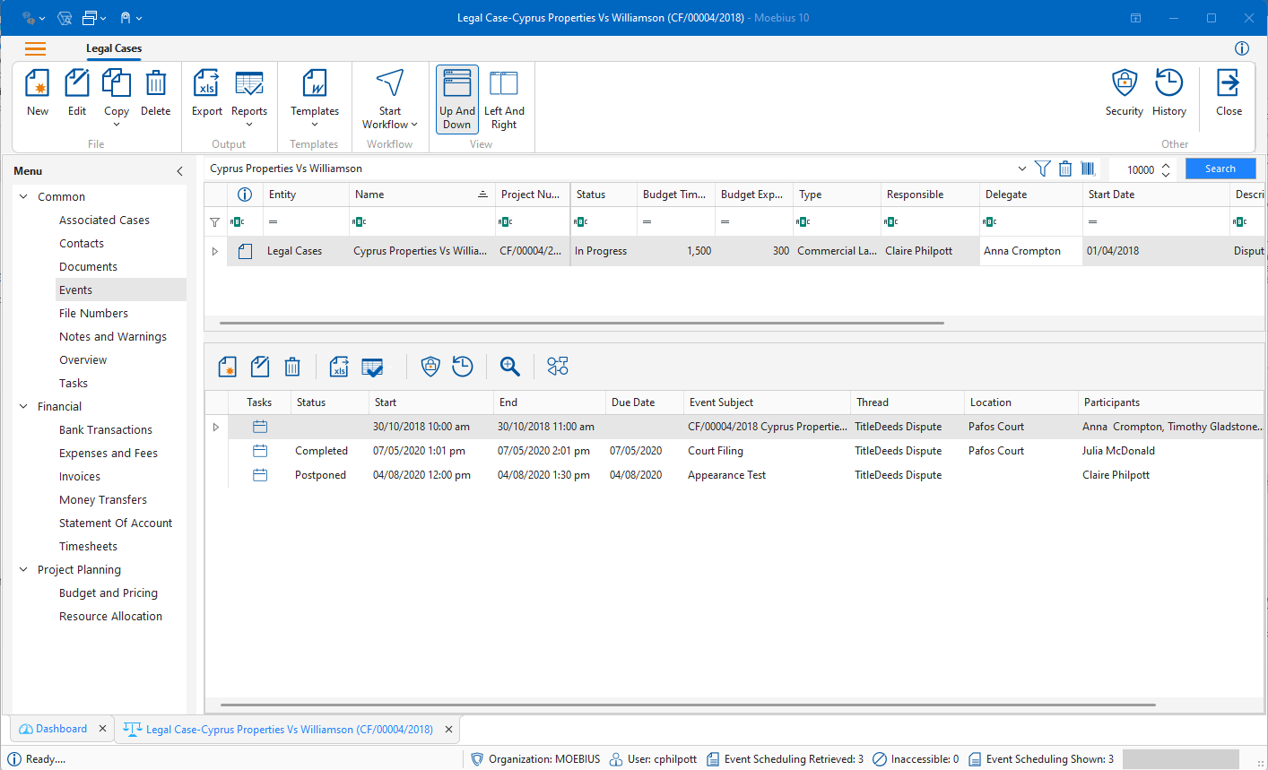
Task: Click the magnifier icon in events toolbar
Action: pyautogui.click(x=509, y=366)
